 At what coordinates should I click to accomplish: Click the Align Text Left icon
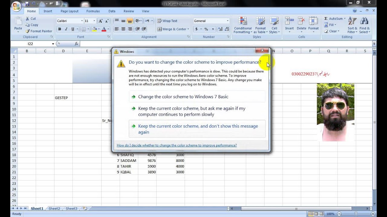(117, 29)
